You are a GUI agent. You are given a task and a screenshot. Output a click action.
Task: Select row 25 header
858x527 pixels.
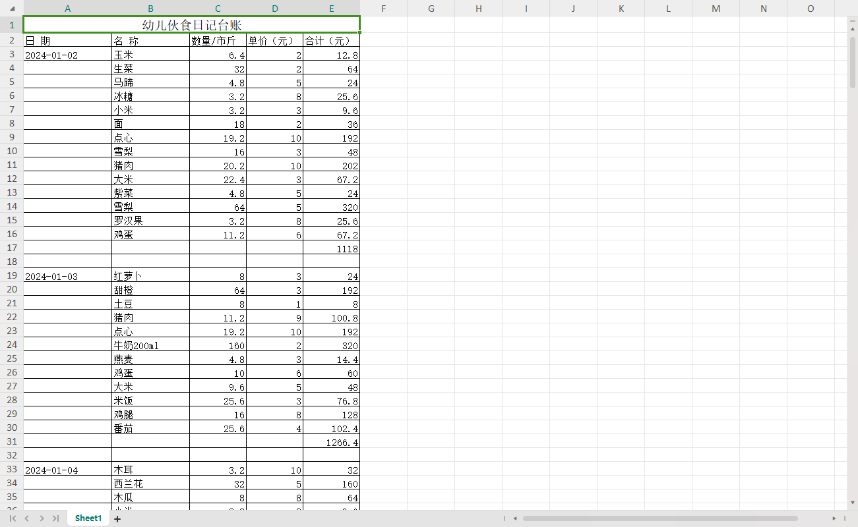click(x=12, y=358)
